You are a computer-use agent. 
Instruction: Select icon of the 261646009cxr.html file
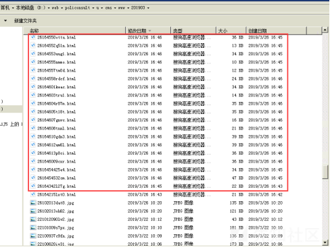click(33, 161)
